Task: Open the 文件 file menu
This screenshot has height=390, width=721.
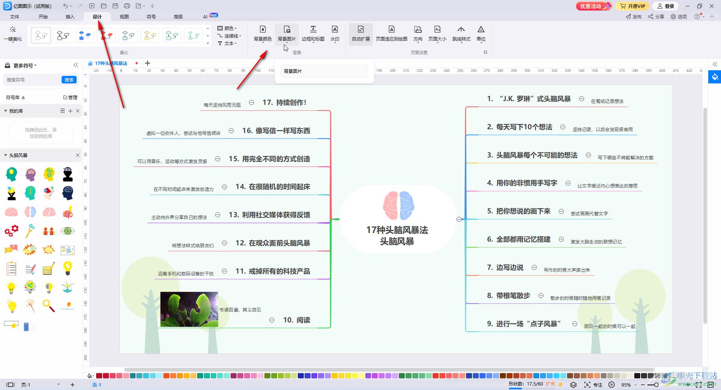Action: 15,17
